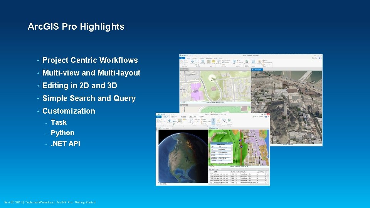The width and height of the screenshot is (370, 208).
Task: Select the Analysis ribbon tab in front window
Action: [193, 117]
